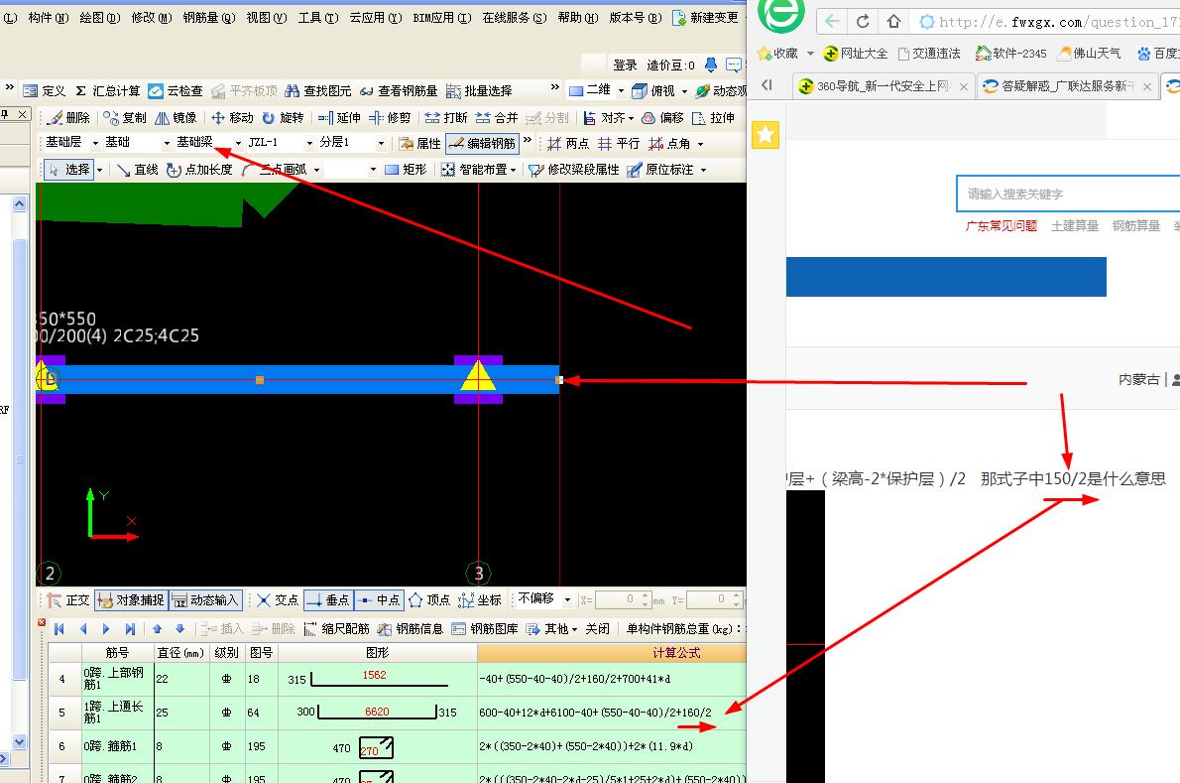Viewport: 1180px width, 783px height.
Task: Click the X coordinate input field
Action: pos(622,600)
